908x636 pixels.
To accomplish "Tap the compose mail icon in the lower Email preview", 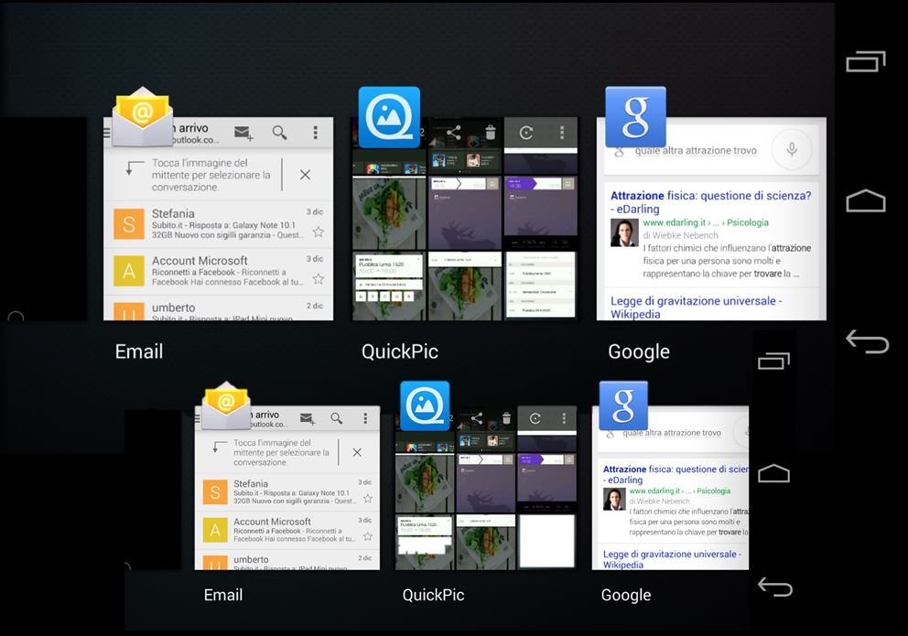I will [x=308, y=418].
